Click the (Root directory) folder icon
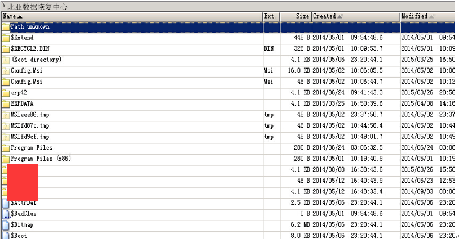463x239 pixels. (6, 60)
